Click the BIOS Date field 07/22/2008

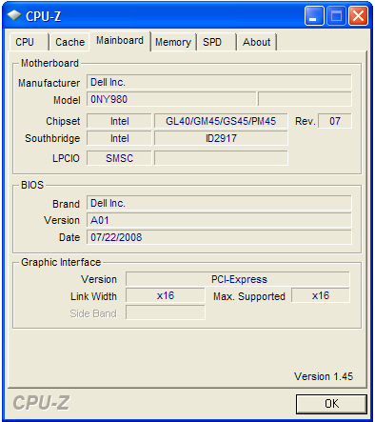pyautogui.click(x=219, y=237)
